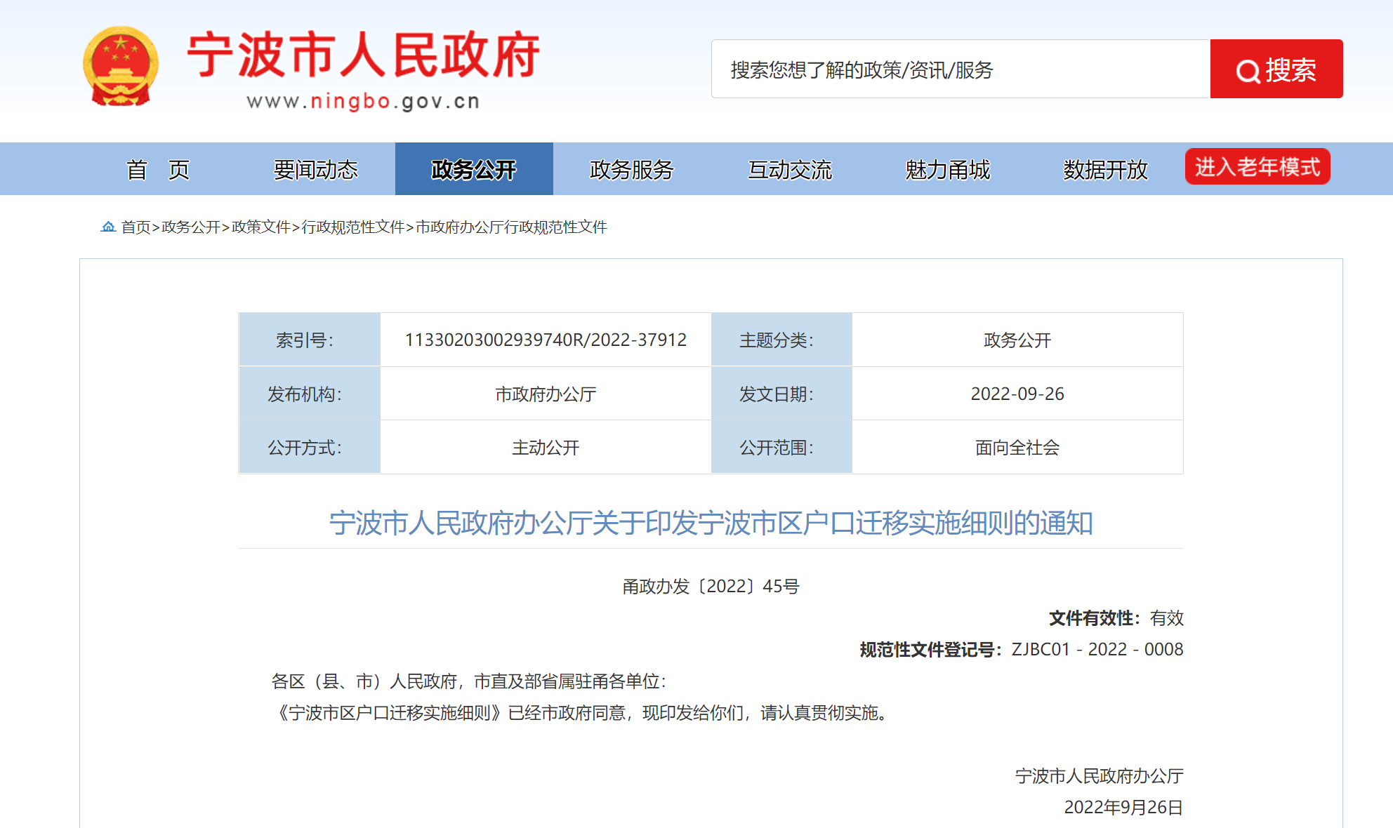1393x828 pixels.
Task: Click the 市政府办公厅 publisher cell
Action: [546, 394]
